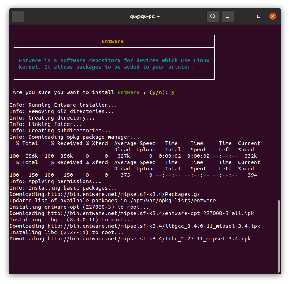
Task: Click 'Info: Downloading opkg package manager...' line
Action: point(74,137)
